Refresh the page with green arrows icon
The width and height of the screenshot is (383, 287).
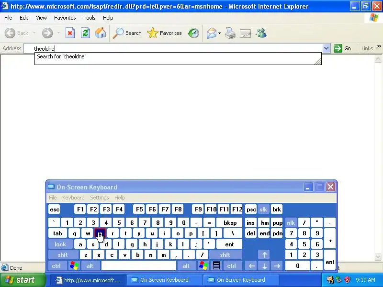tap(85, 33)
